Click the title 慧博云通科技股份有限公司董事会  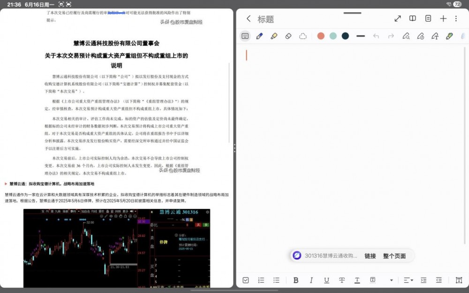click(116, 43)
